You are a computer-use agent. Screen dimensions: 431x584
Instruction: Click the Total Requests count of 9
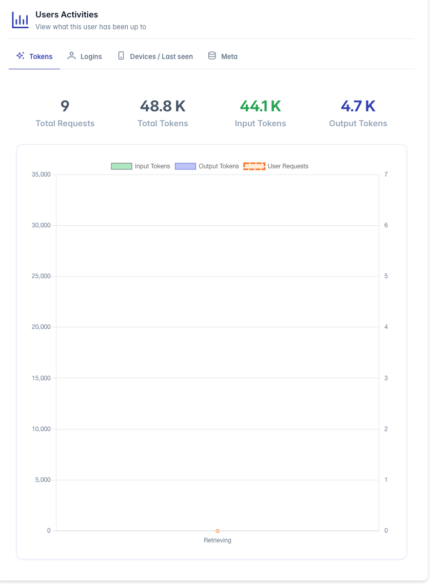[x=65, y=106]
